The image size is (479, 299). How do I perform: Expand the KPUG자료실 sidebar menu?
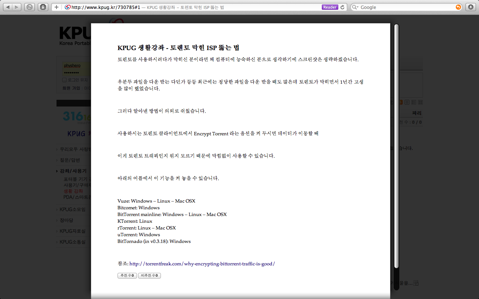[x=73, y=231]
